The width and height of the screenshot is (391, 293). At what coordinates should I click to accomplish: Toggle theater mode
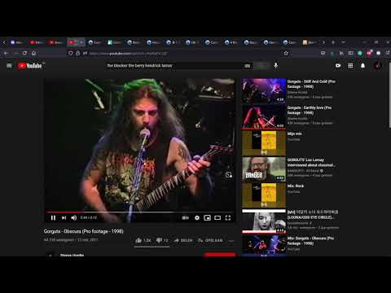point(217,218)
